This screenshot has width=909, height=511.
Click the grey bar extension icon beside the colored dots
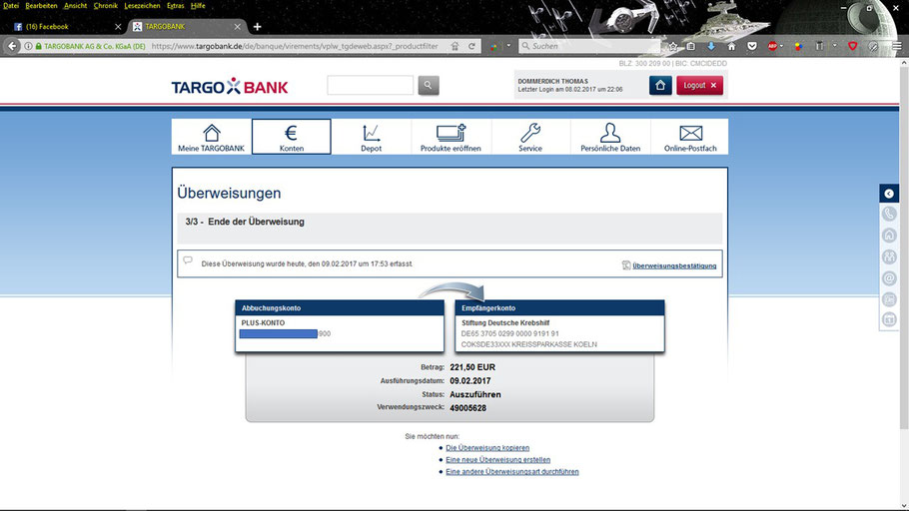pyautogui.click(x=819, y=46)
